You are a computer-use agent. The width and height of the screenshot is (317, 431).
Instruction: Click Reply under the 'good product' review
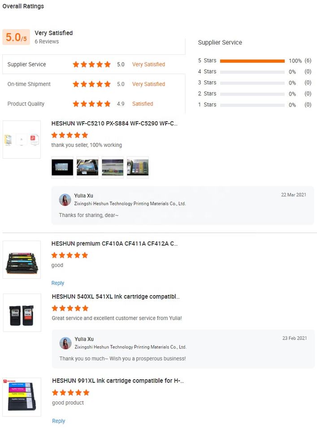pyautogui.click(x=58, y=421)
